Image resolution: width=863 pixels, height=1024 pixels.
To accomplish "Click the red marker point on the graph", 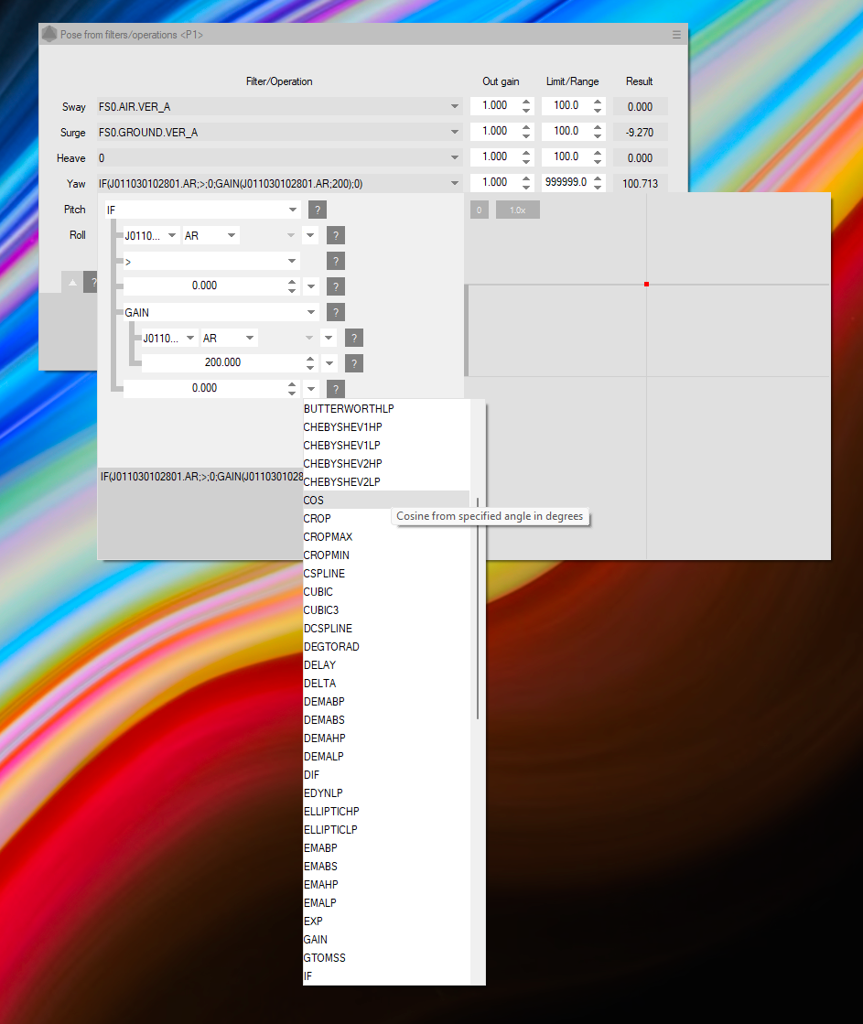I will pos(646,285).
